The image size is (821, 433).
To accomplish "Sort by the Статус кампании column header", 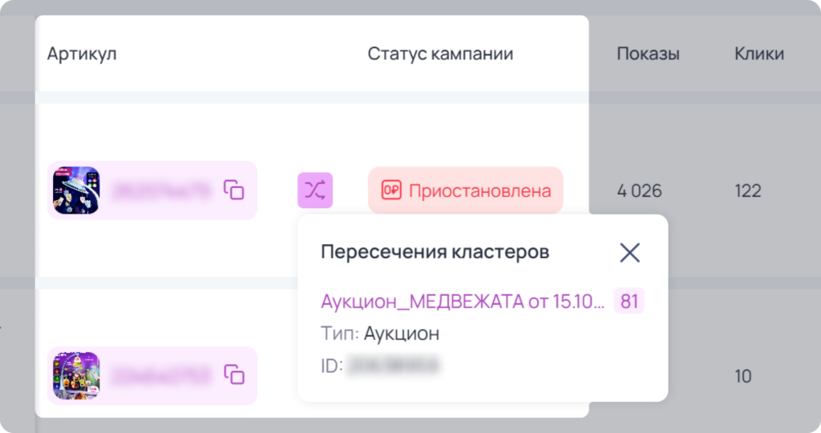I will pos(440,54).
